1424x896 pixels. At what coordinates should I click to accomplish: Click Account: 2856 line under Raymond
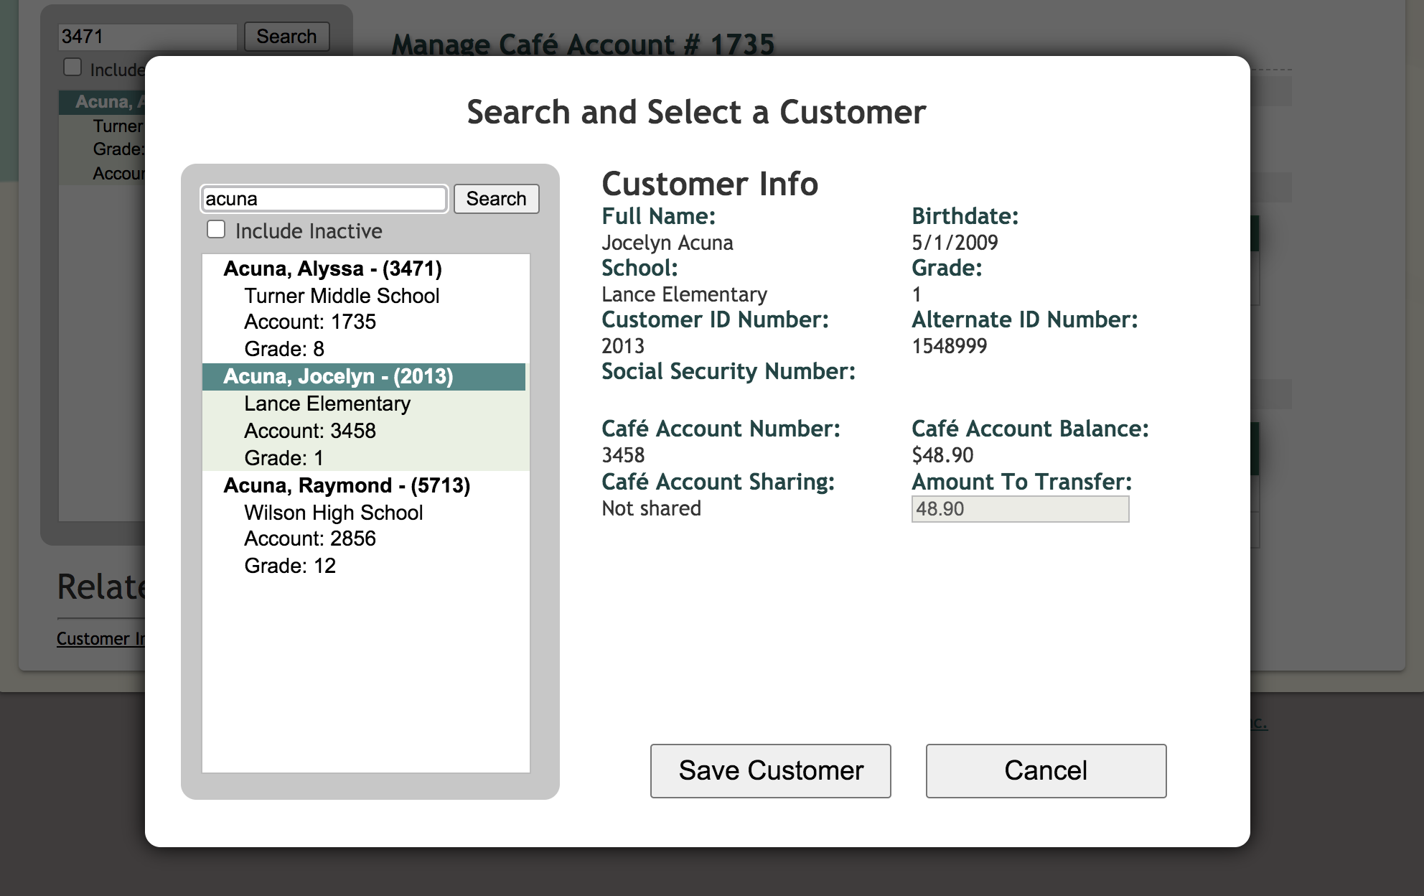point(310,538)
